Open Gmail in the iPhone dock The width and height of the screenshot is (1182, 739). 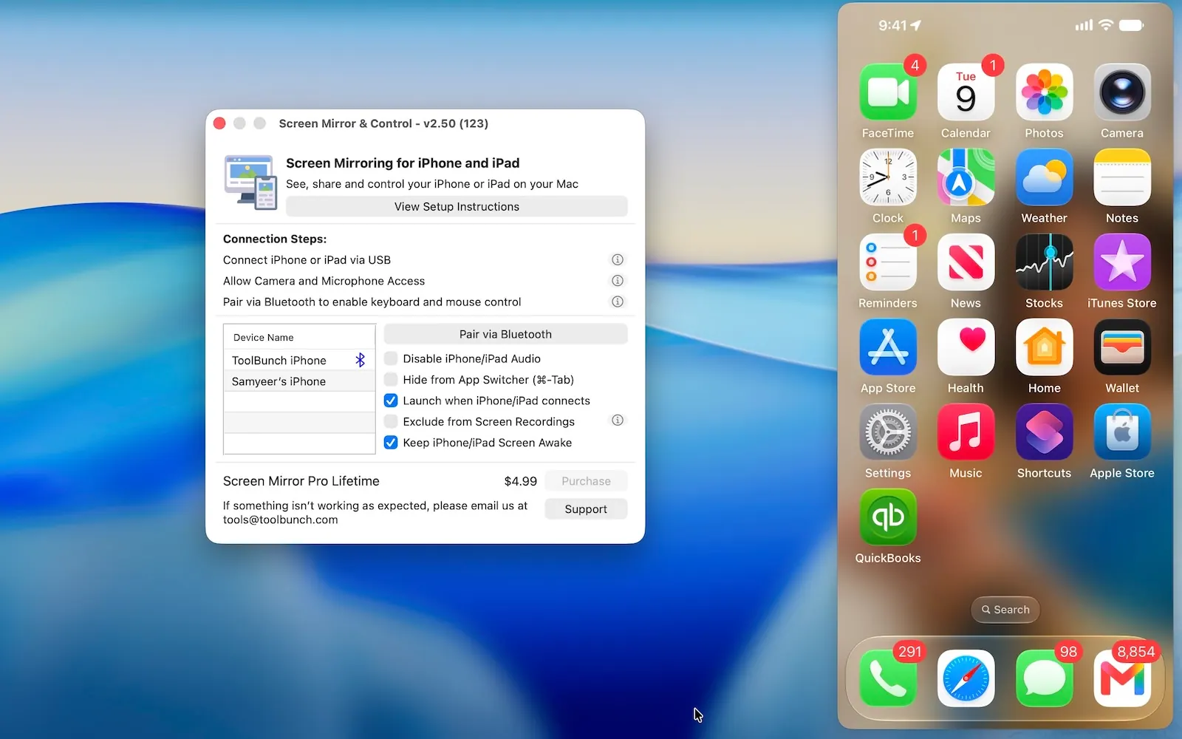tap(1122, 678)
